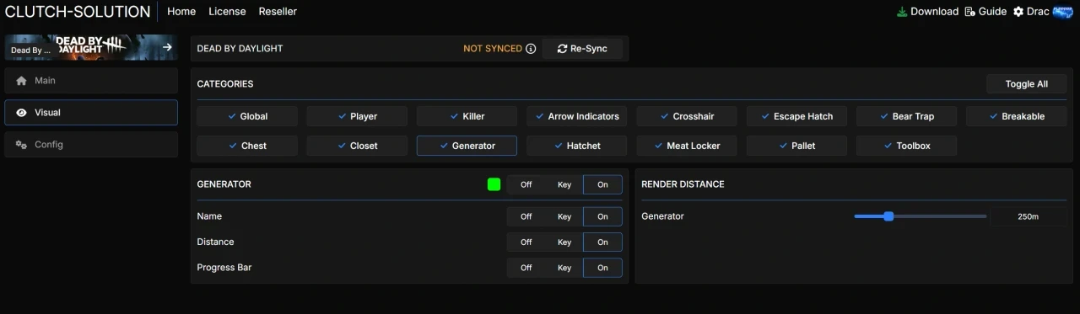
Task: Click the settings gear icon beside Drac
Action: click(1018, 12)
